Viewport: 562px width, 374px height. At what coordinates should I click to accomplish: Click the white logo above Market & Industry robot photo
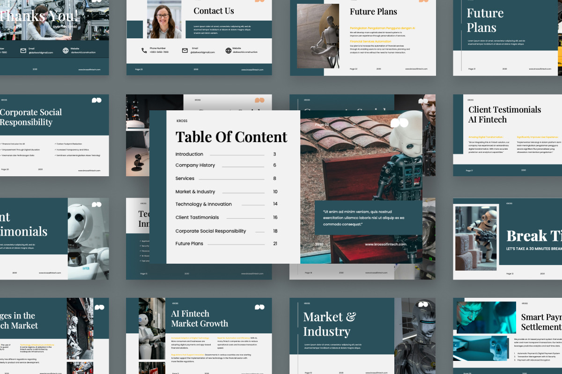423,304
